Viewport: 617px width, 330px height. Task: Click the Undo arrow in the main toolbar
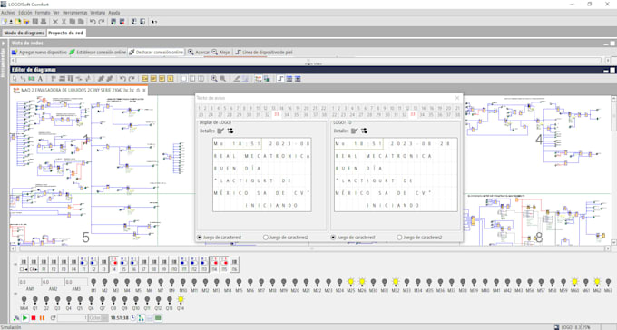coord(93,22)
